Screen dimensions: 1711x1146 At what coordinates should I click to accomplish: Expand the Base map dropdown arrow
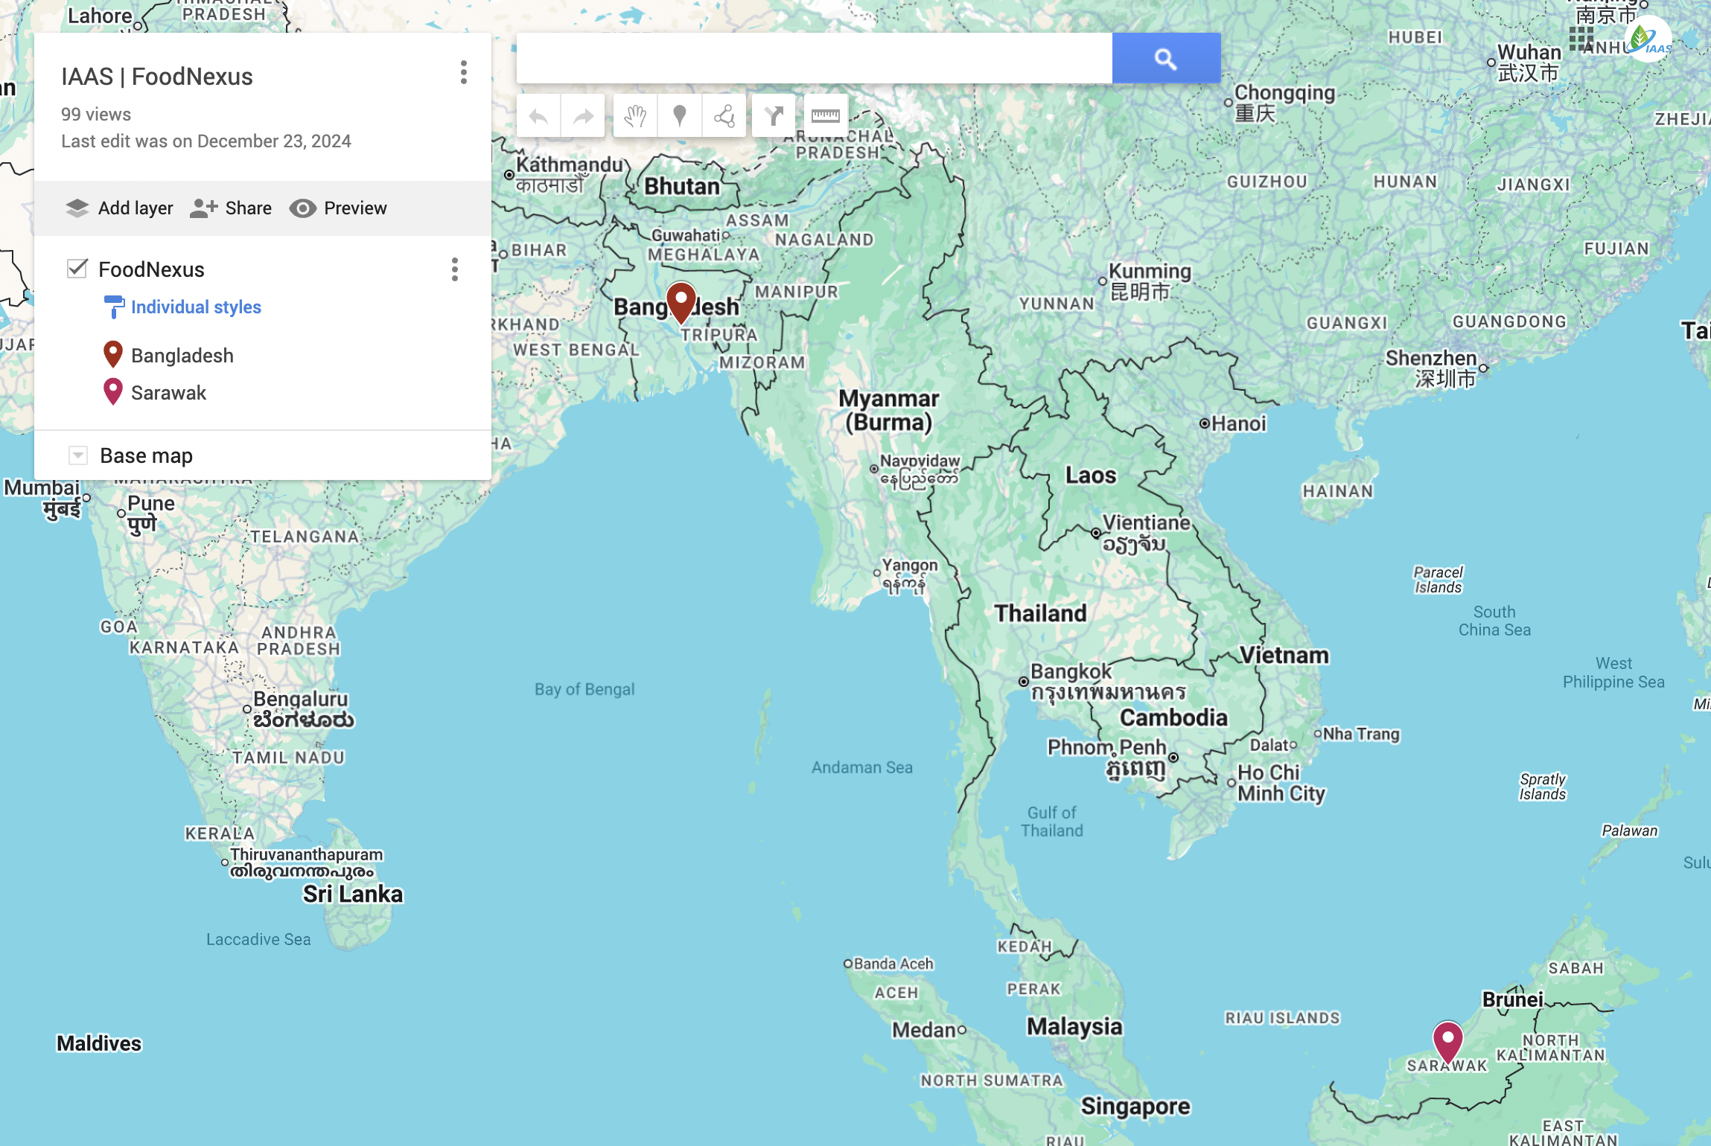(77, 455)
